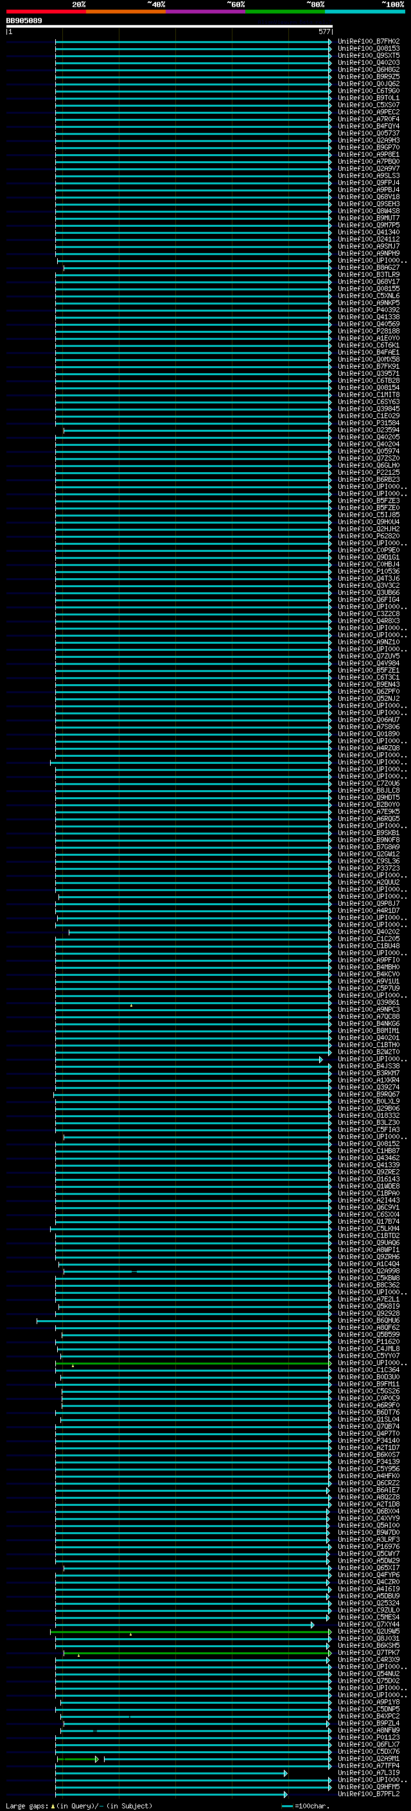Select hit UniRef100_P01123
This screenshot has width=411, height=1811.
[368, 1737]
